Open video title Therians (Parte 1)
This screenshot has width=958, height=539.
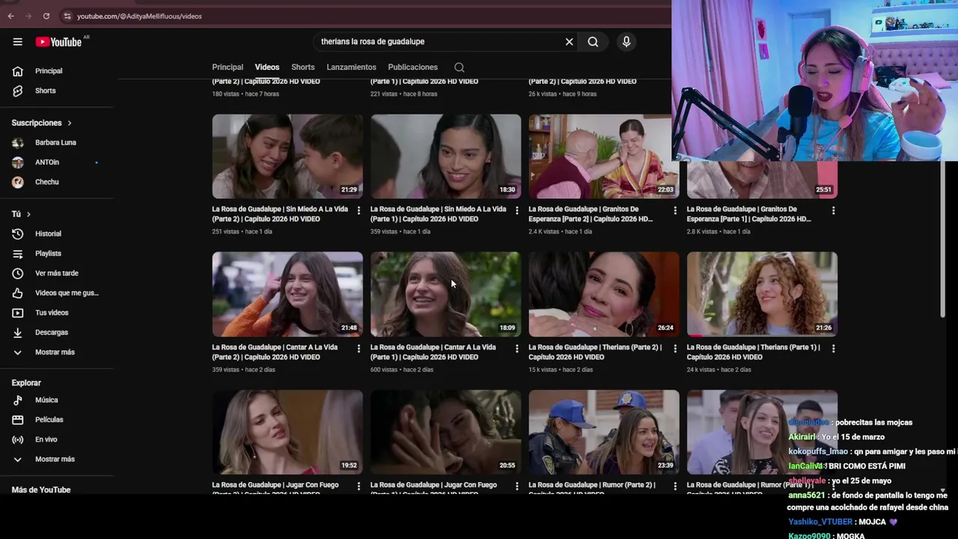point(753,352)
